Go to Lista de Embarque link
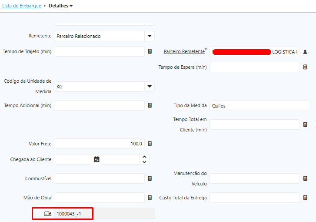This screenshot has width=316, height=222. pos(22,6)
